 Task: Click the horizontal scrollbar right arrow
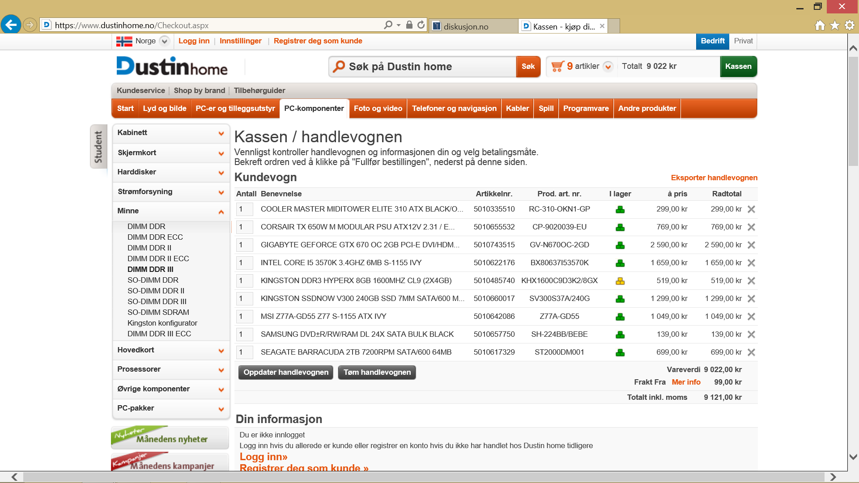[833, 477]
